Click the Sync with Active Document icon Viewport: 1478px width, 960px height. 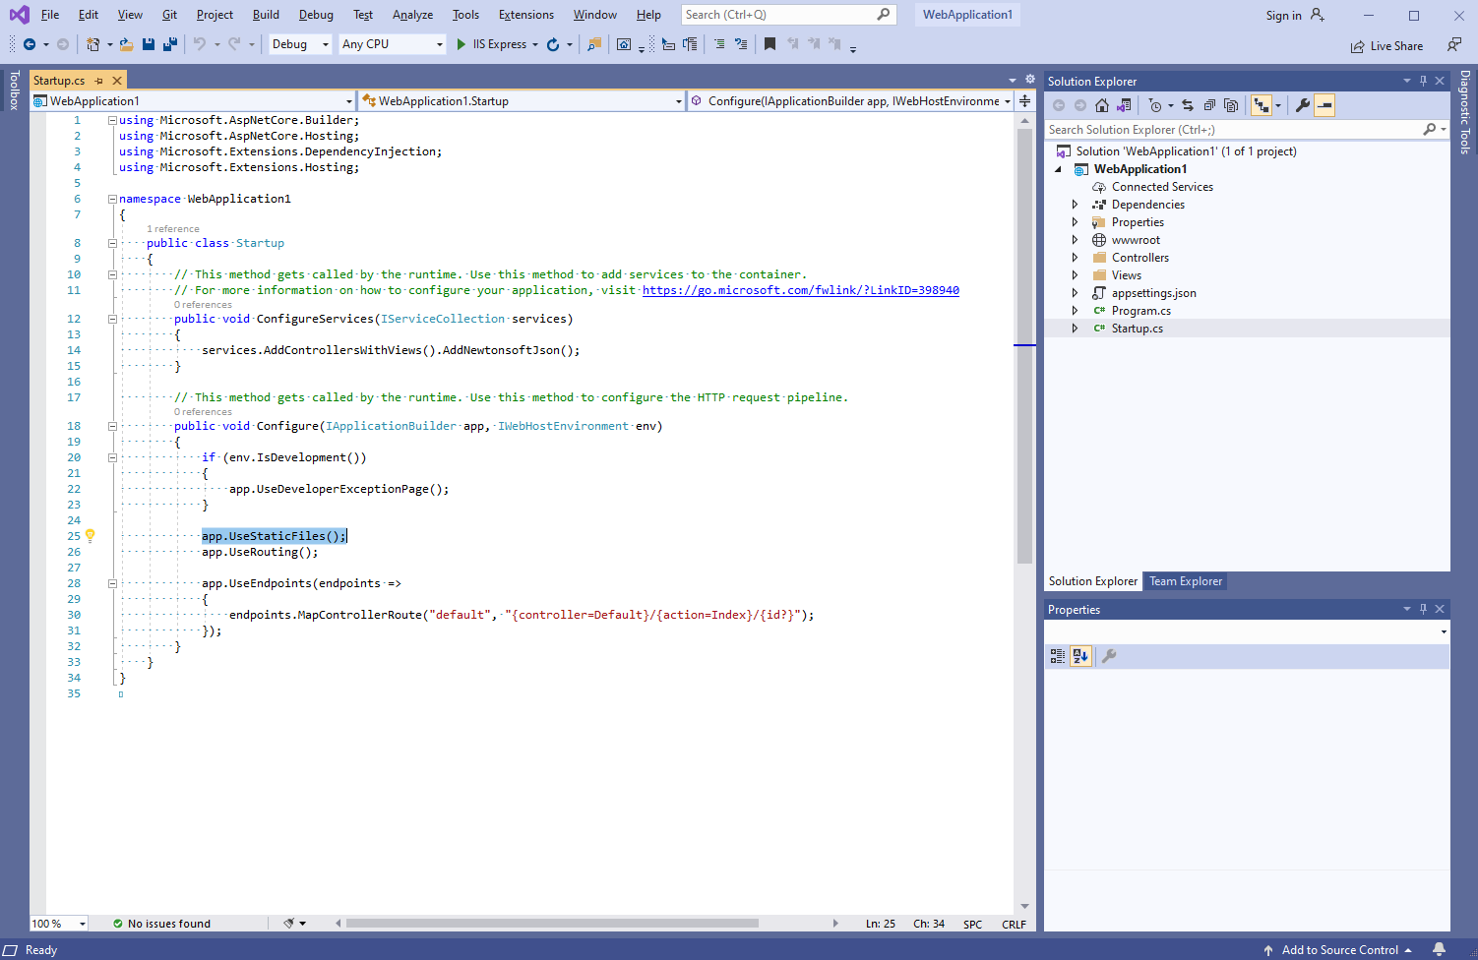pos(1188,105)
